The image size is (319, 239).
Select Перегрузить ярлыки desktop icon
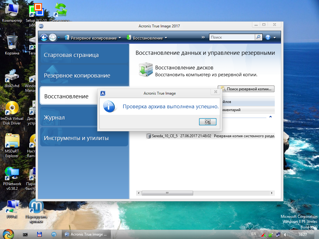click(x=36, y=211)
